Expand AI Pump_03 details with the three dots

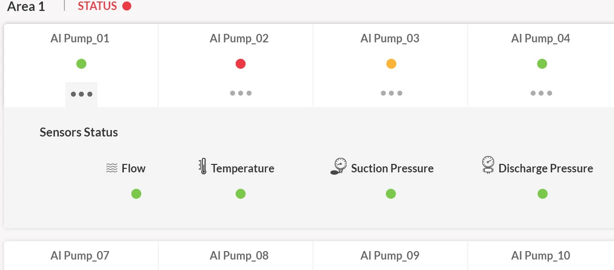click(391, 93)
